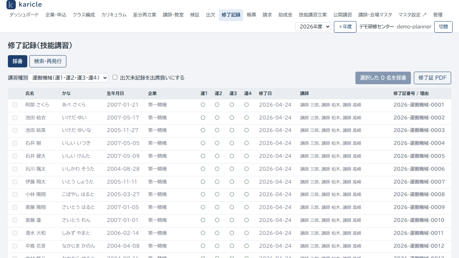Open マスタ設定 external link
Viewport: 459px width, 258px height.
point(412,15)
